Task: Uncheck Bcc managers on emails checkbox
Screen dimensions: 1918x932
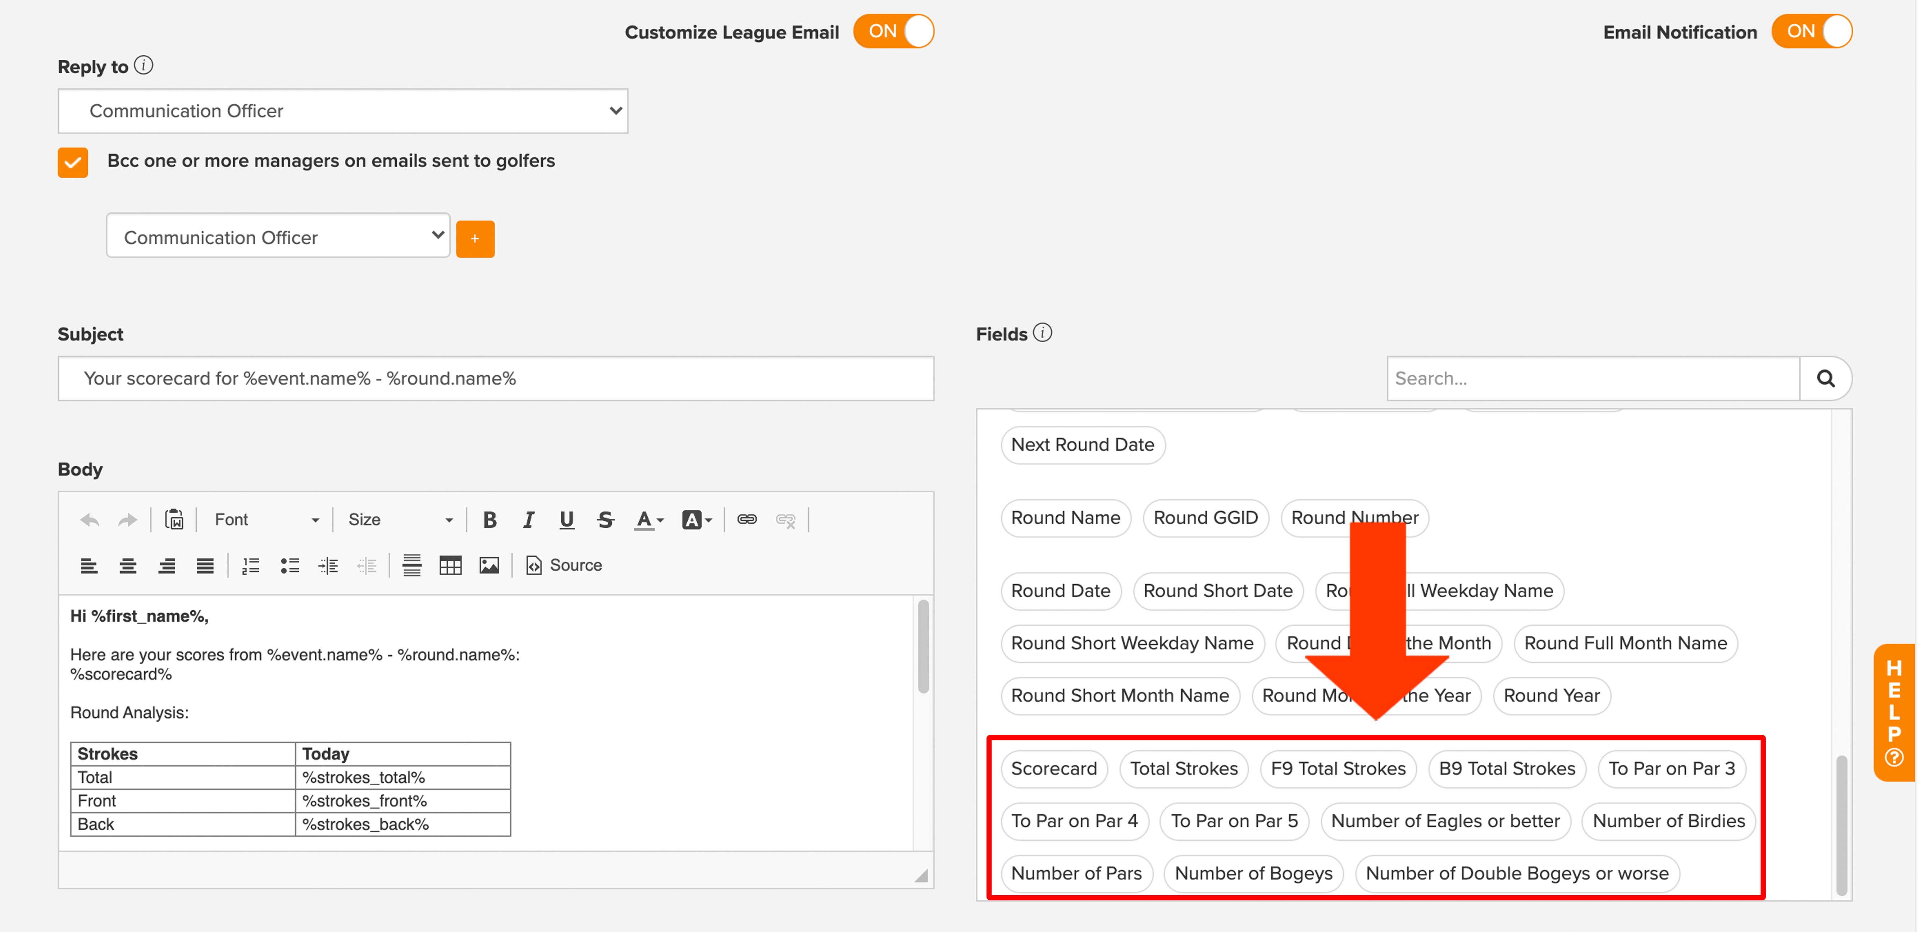Action: click(73, 162)
